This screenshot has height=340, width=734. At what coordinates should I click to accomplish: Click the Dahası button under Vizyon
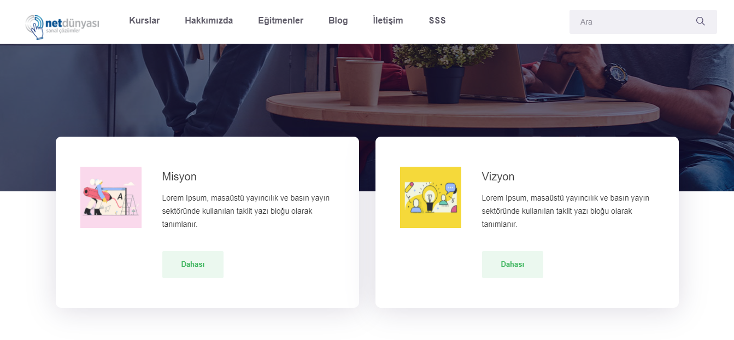513,265
